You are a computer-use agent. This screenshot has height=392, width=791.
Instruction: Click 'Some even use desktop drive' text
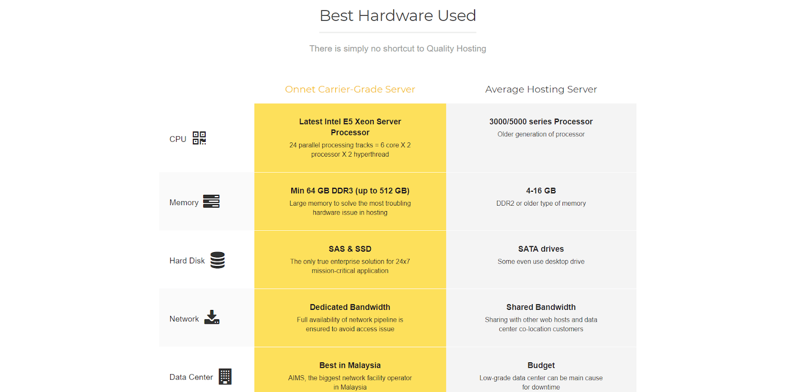(x=541, y=262)
